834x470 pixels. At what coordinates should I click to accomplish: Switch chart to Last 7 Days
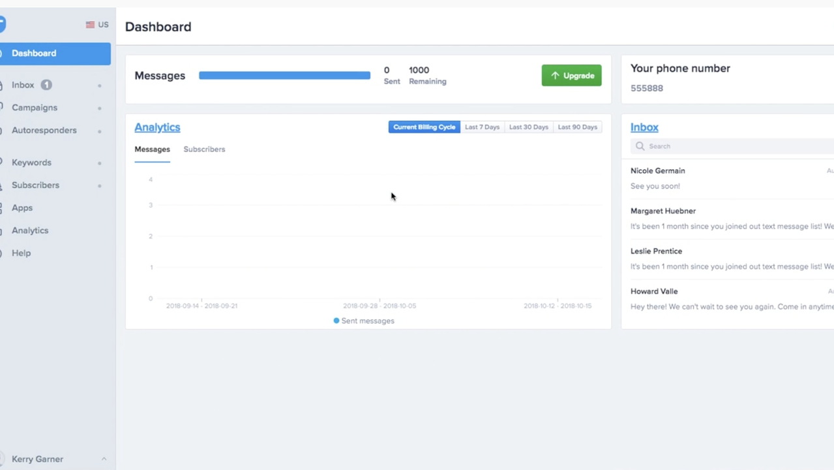click(482, 127)
